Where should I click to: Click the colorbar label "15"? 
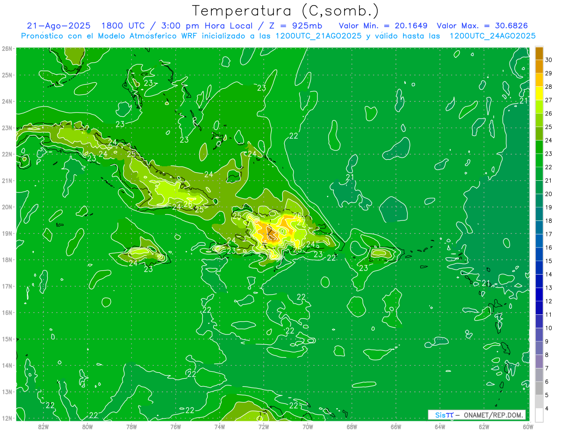click(x=548, y=261)
